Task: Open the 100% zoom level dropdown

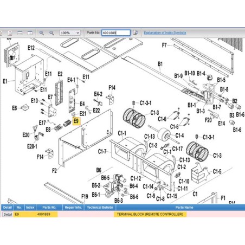Action: 70,33
